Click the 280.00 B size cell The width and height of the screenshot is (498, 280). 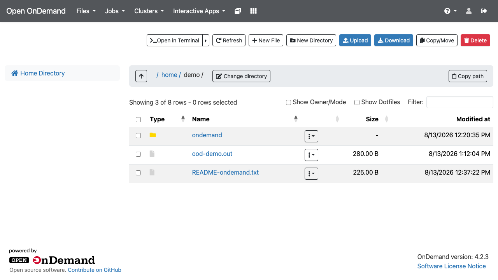[366, 154]
